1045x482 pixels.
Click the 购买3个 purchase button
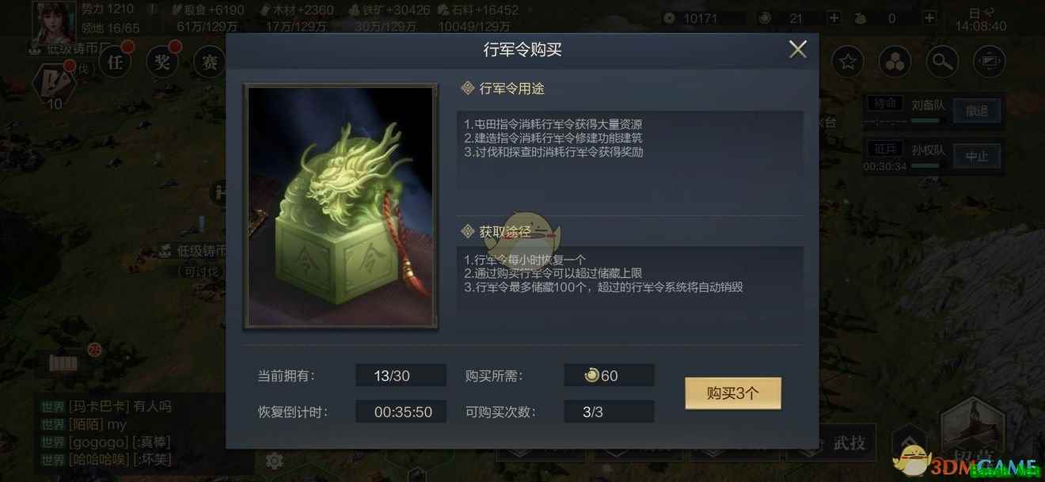pos(733,393)
